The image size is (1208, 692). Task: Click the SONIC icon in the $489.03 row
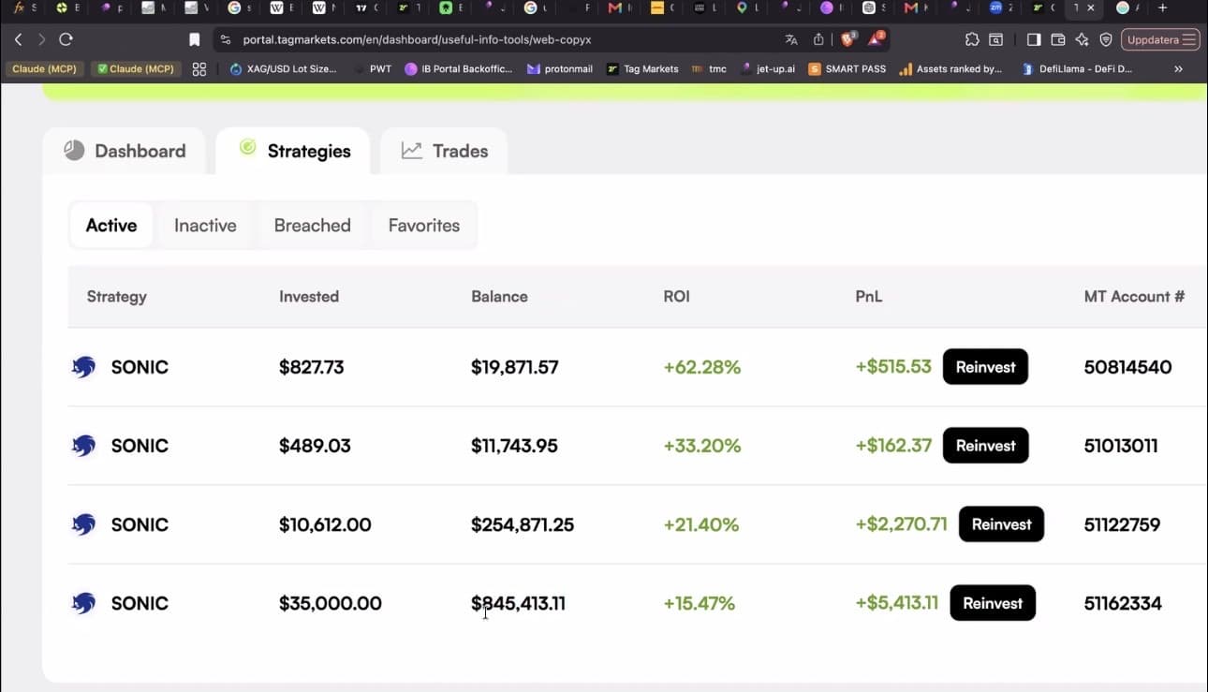83,446
